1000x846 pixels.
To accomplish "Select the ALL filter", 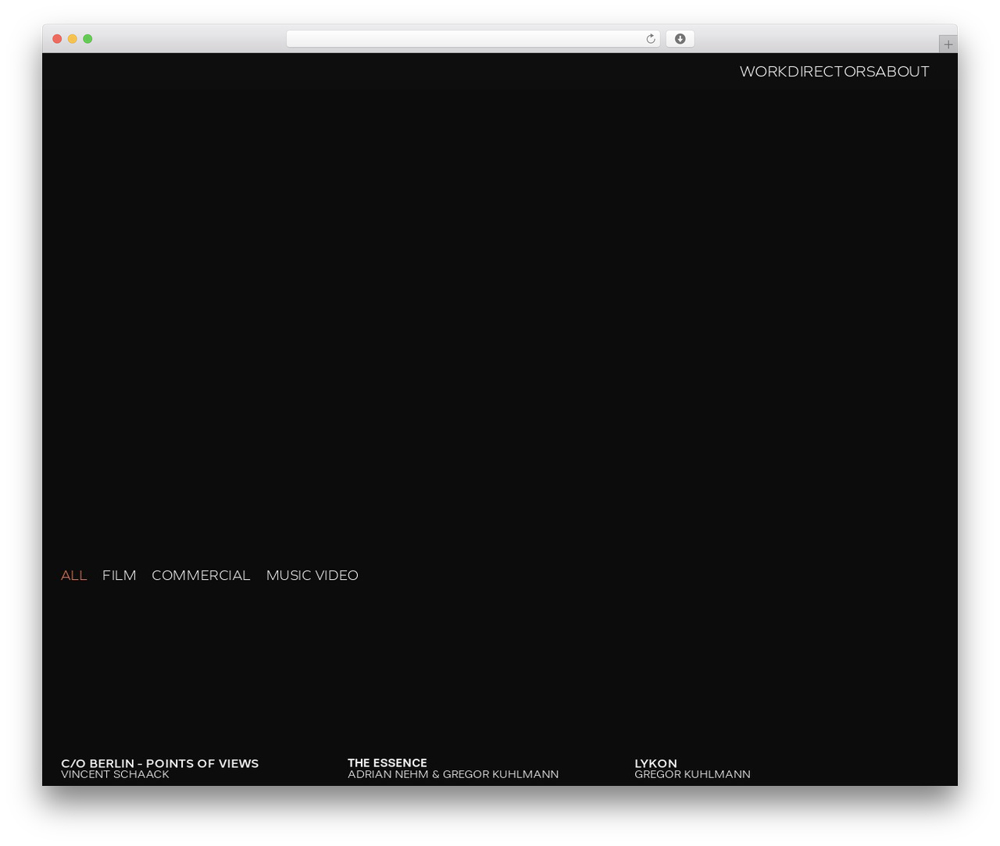I will tap(73, 575).
